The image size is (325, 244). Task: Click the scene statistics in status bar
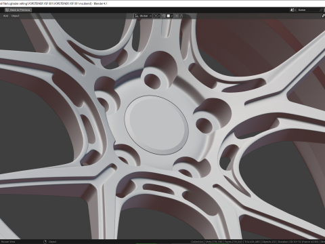pyautogui.click(x=257, y=242)
